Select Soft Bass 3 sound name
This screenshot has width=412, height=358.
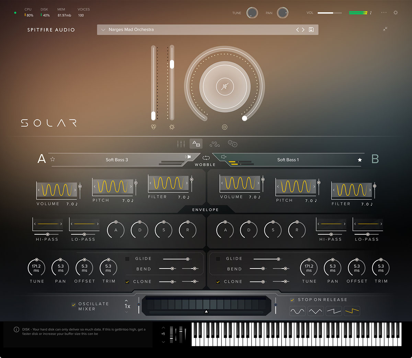click(x=117, y=160)
